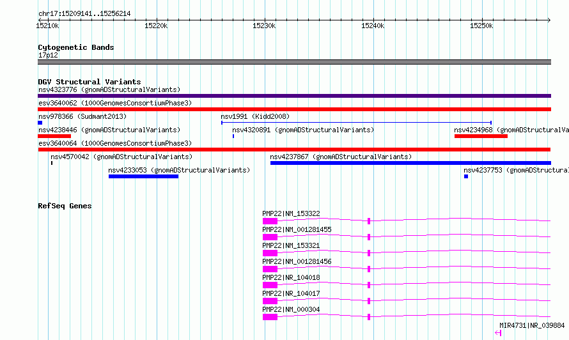Select the nsv4320891 tiny blue variant mark

(x=233, y=136)
